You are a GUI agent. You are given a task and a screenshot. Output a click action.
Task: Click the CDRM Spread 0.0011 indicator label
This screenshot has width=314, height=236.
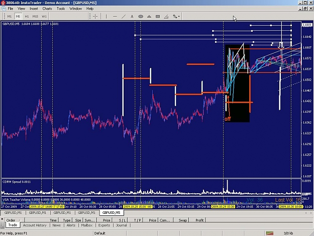(x=17, y=182)
